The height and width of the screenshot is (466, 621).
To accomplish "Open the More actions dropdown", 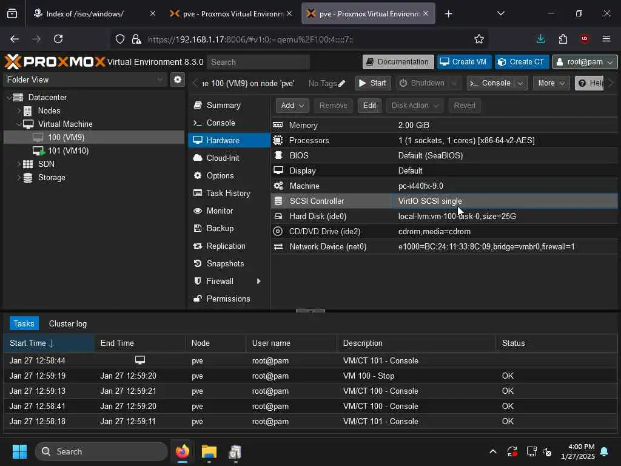I will [x=551, y=83].
